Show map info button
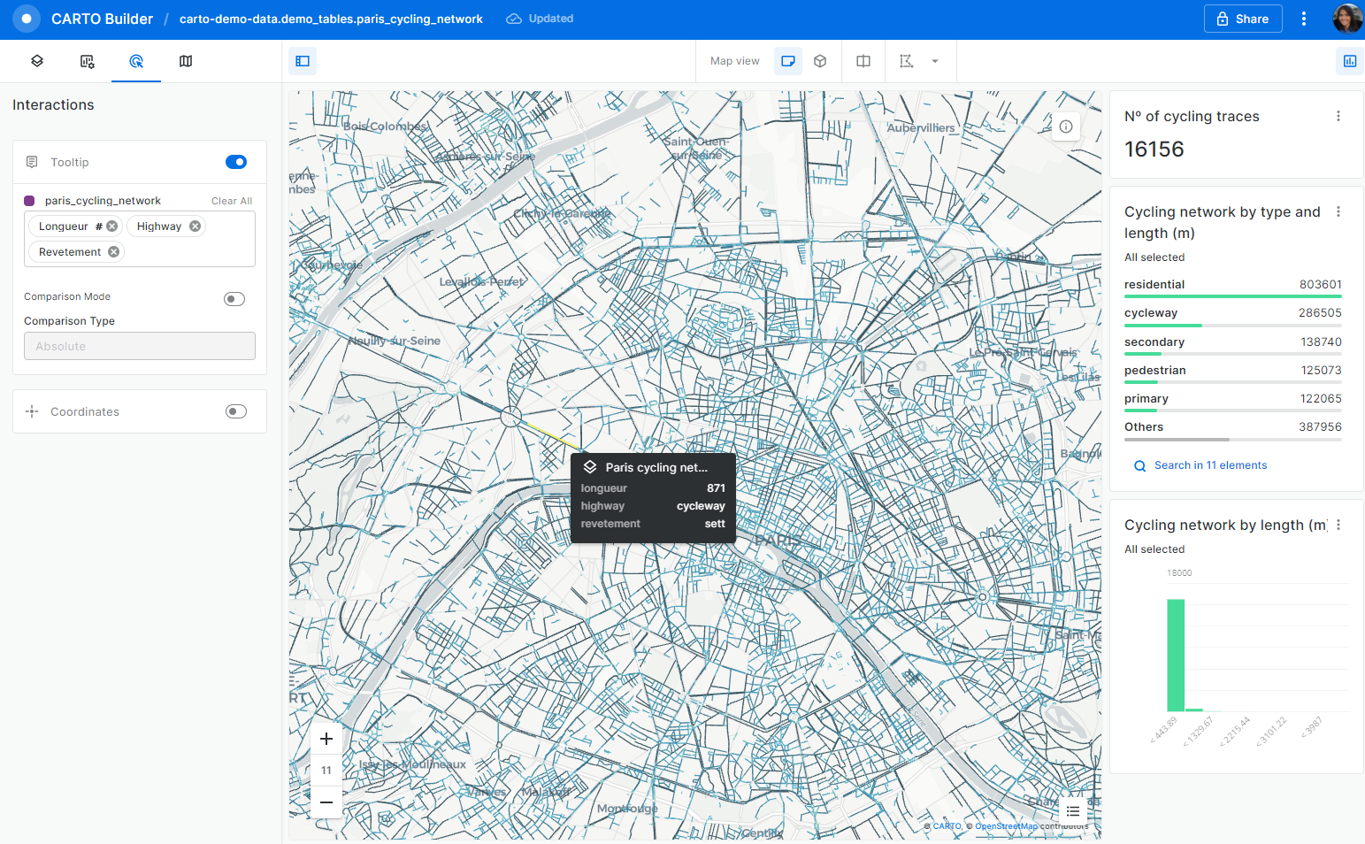 point(1066,127)
